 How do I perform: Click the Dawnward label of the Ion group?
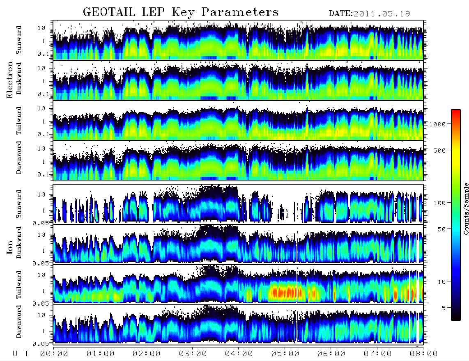click(x=19, y=322)
